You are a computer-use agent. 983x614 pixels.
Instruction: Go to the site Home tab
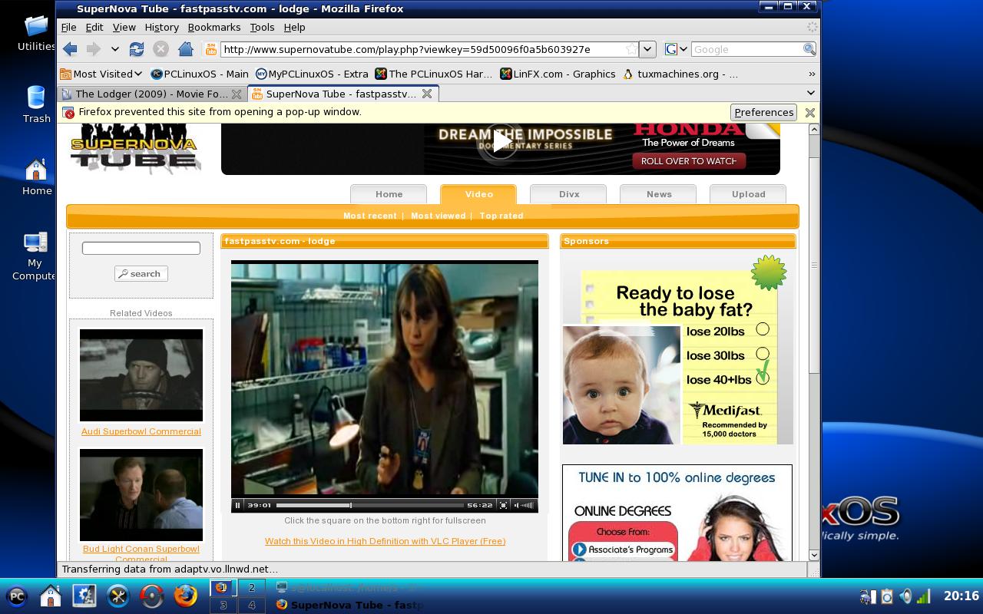pyautogui.click(x=389, y=194)
